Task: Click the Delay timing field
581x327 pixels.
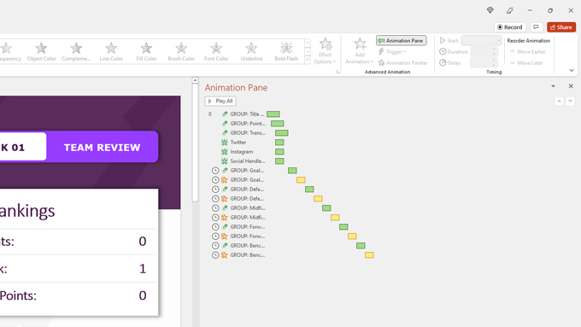Action: [x=481, y=62]
